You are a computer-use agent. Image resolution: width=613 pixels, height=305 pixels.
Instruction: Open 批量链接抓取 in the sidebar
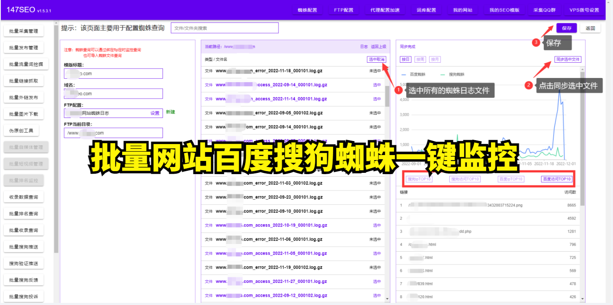pyautogui.click(x=23, y=81)
